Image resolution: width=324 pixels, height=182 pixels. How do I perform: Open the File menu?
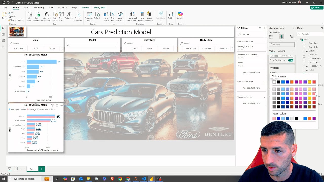[5, 8]
